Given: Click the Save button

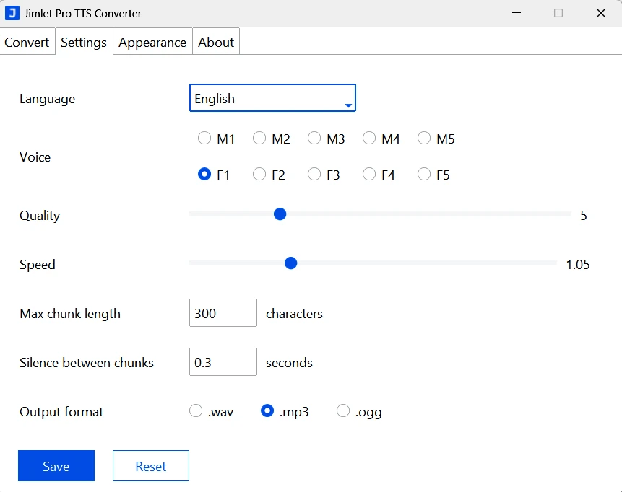Looking at the screenshot, I should [56, 465].
